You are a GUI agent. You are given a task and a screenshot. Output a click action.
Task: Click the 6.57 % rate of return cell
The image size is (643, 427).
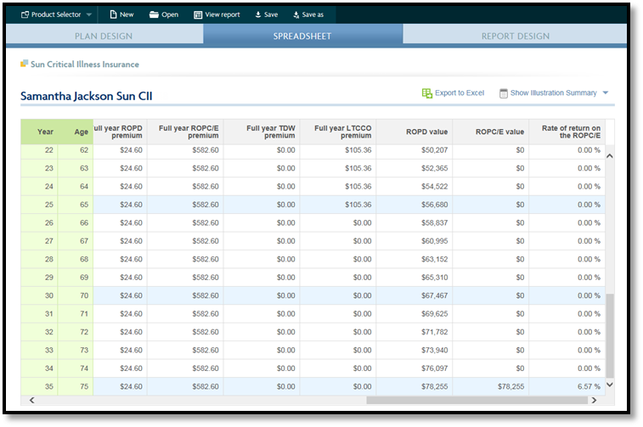[567, 386]
